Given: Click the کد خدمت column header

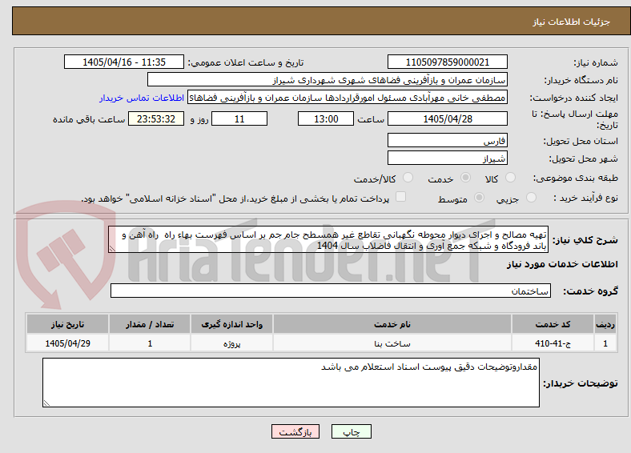Looking at the screenshot, I should coord(553,324).
